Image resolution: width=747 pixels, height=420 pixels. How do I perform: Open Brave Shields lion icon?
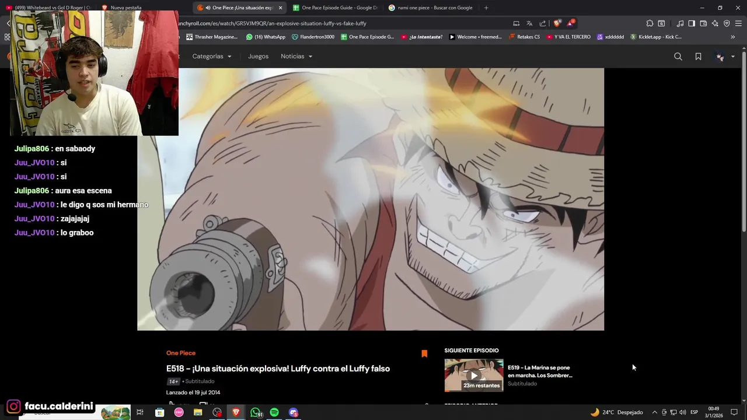coord(556,23)
